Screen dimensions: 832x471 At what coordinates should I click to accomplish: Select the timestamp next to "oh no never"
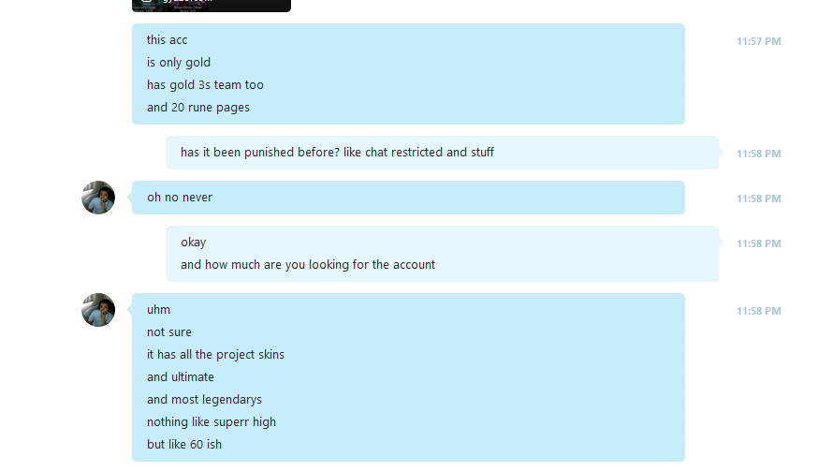coord(758,199)
